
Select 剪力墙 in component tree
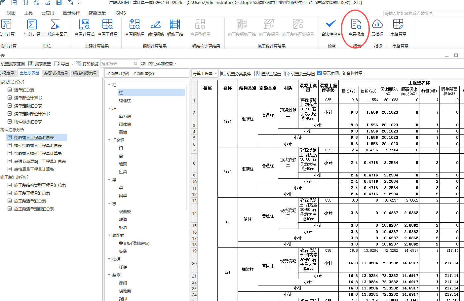[x=125, y=116]
